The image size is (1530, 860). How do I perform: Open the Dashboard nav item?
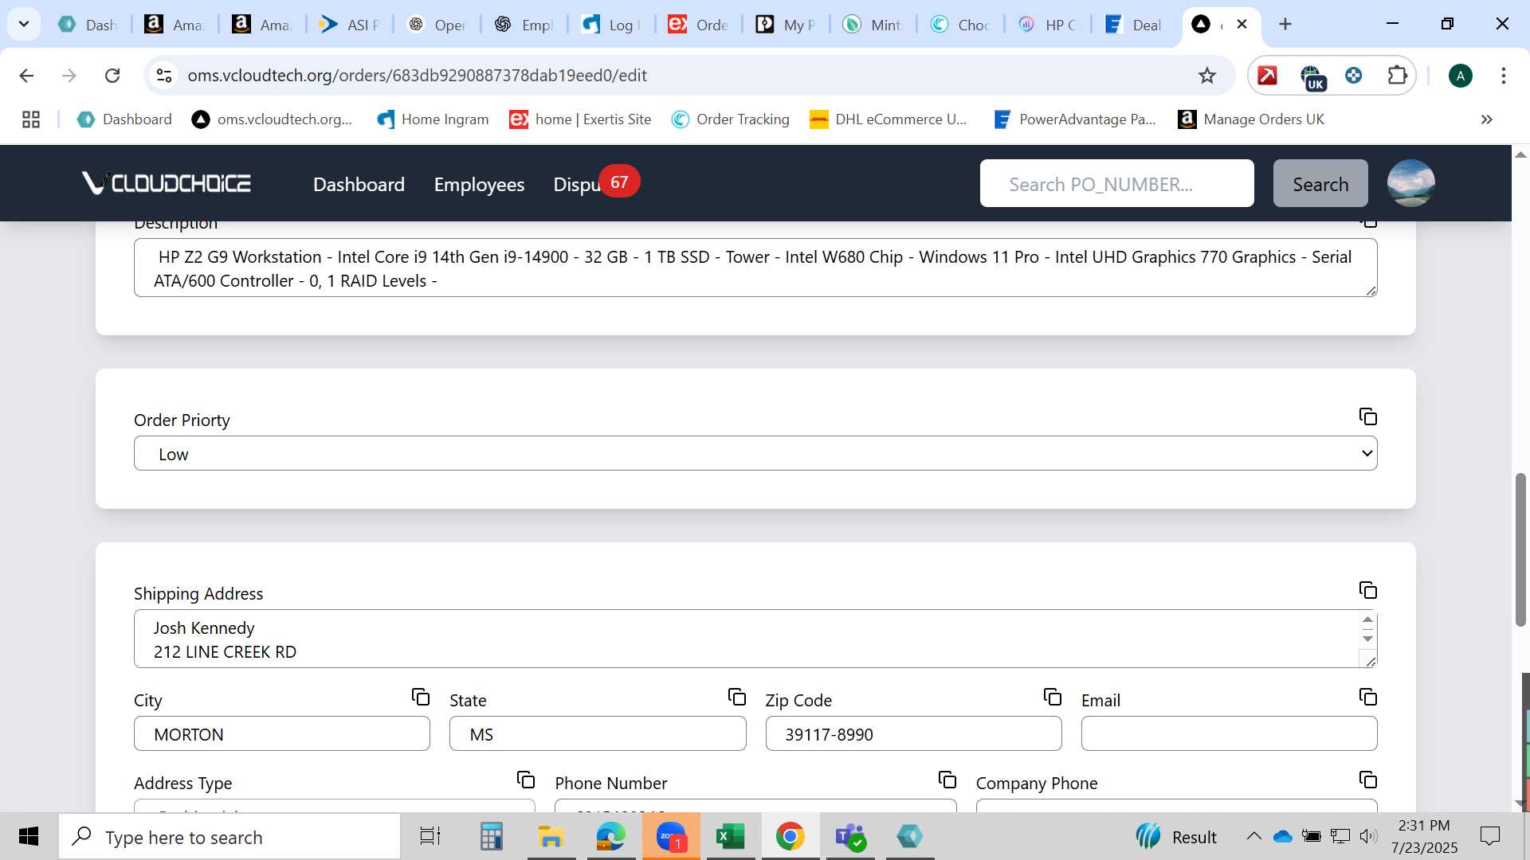click(359, 185)
